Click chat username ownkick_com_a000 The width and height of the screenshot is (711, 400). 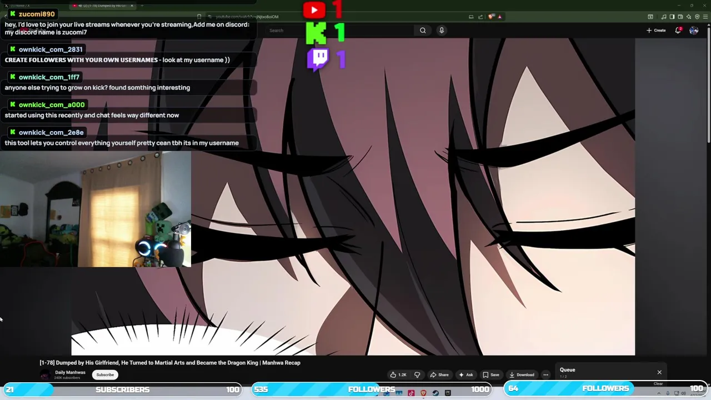[x=52, y=105]
